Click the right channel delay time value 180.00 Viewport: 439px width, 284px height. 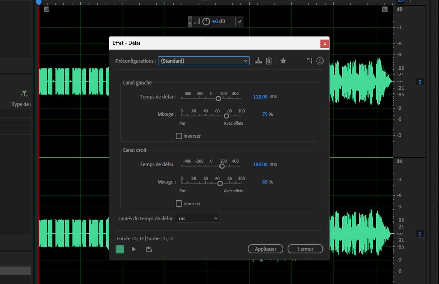[260, 164]
